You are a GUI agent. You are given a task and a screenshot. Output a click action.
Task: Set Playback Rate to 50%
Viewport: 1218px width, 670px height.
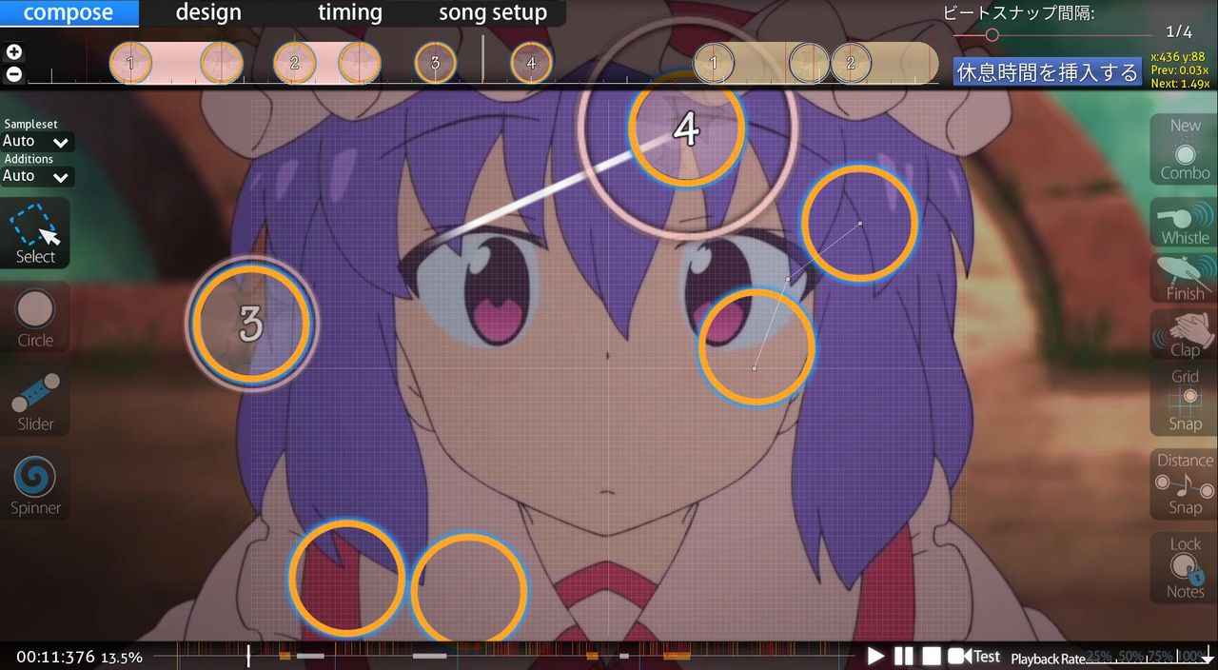coord(1132,657)
